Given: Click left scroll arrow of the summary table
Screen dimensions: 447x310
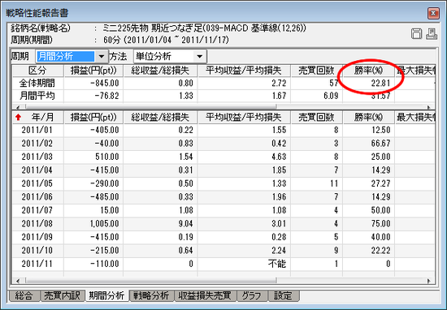Looking at the screenshot, I should (18, 107).
